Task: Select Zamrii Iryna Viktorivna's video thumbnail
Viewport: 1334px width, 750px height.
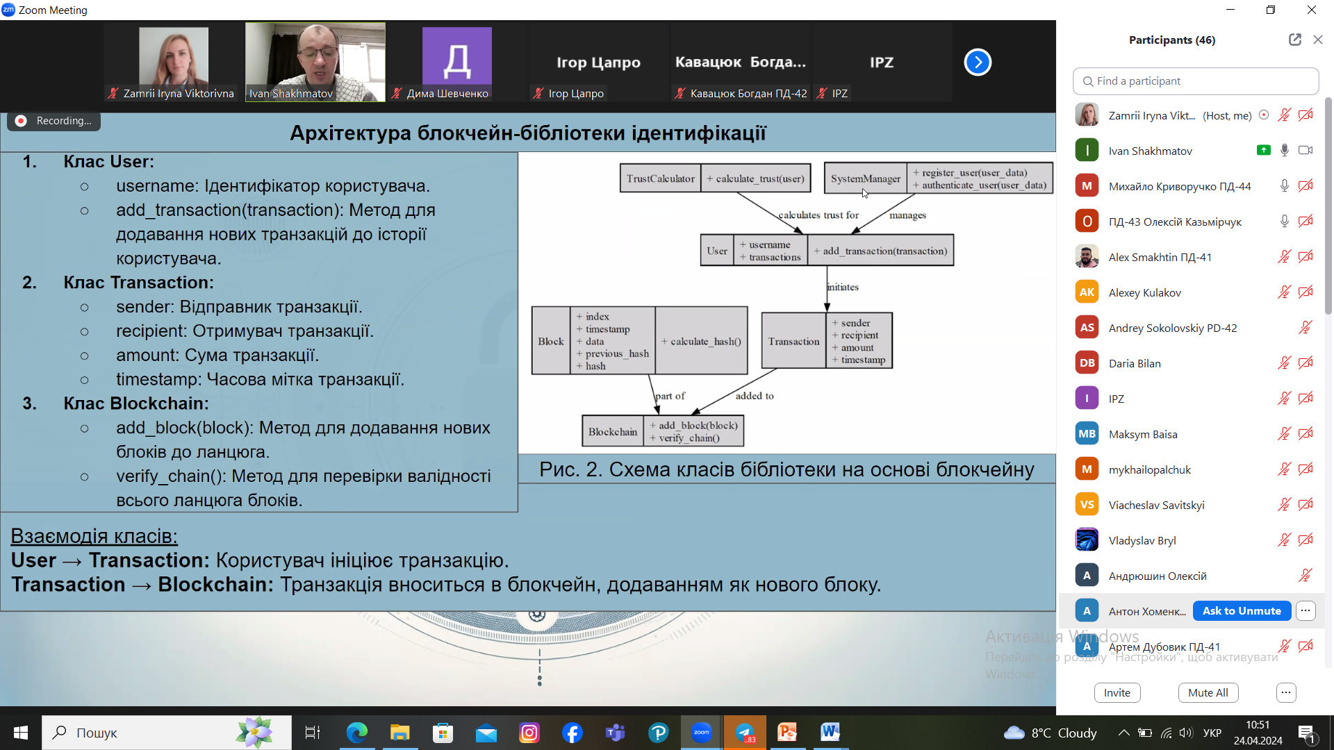Action: click(x=174, y=62)
